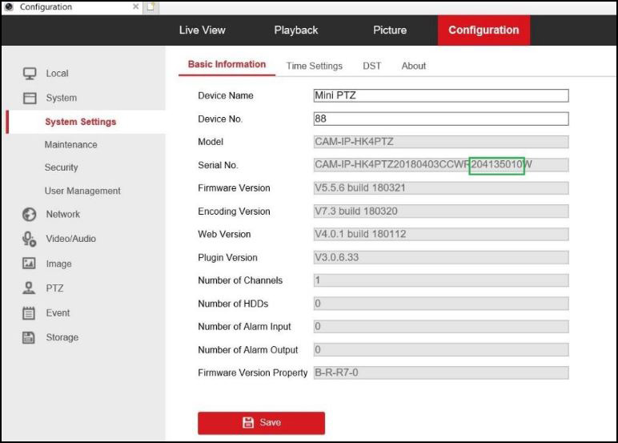Open Maintenance under System
Screen dimensions: 618x443
[70, 145]
